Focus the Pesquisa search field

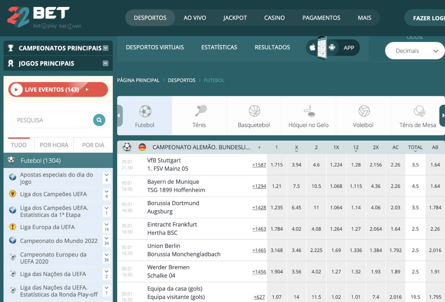coord(54,120)
